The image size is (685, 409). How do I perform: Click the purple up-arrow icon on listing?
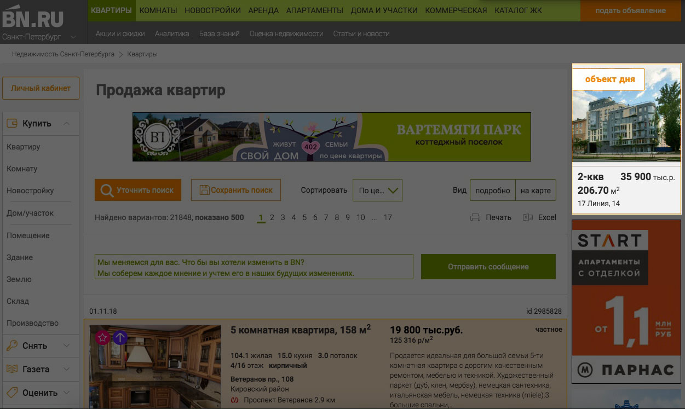[x=120, y=337]
